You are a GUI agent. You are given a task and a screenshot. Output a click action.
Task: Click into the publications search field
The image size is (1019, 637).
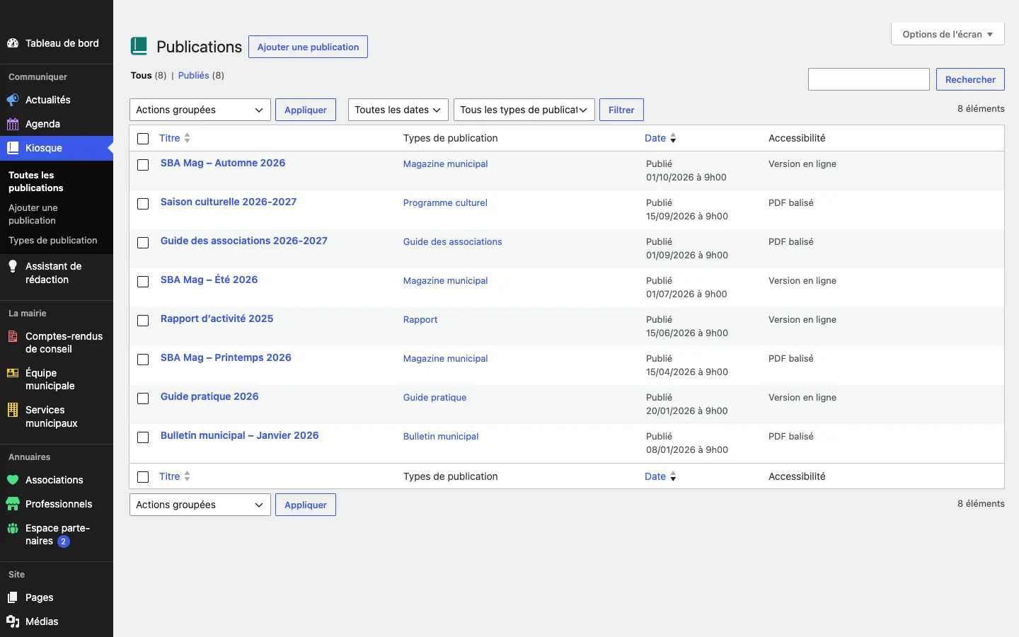point(869,79)
